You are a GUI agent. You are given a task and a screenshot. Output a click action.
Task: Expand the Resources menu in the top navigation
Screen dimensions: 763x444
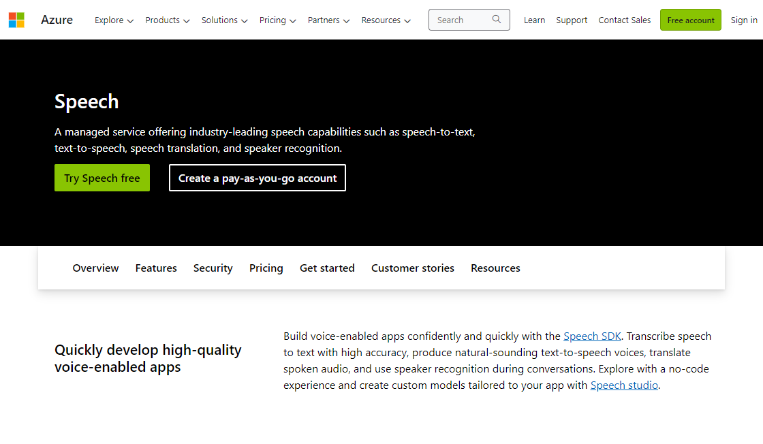(x=386, y=20)
